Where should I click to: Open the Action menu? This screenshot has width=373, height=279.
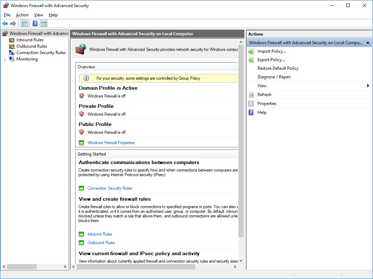[22, 15]
